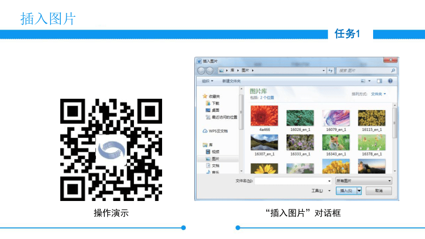
Task: Click the Forward navigation arrow in dialog
Action: point(210,71)
